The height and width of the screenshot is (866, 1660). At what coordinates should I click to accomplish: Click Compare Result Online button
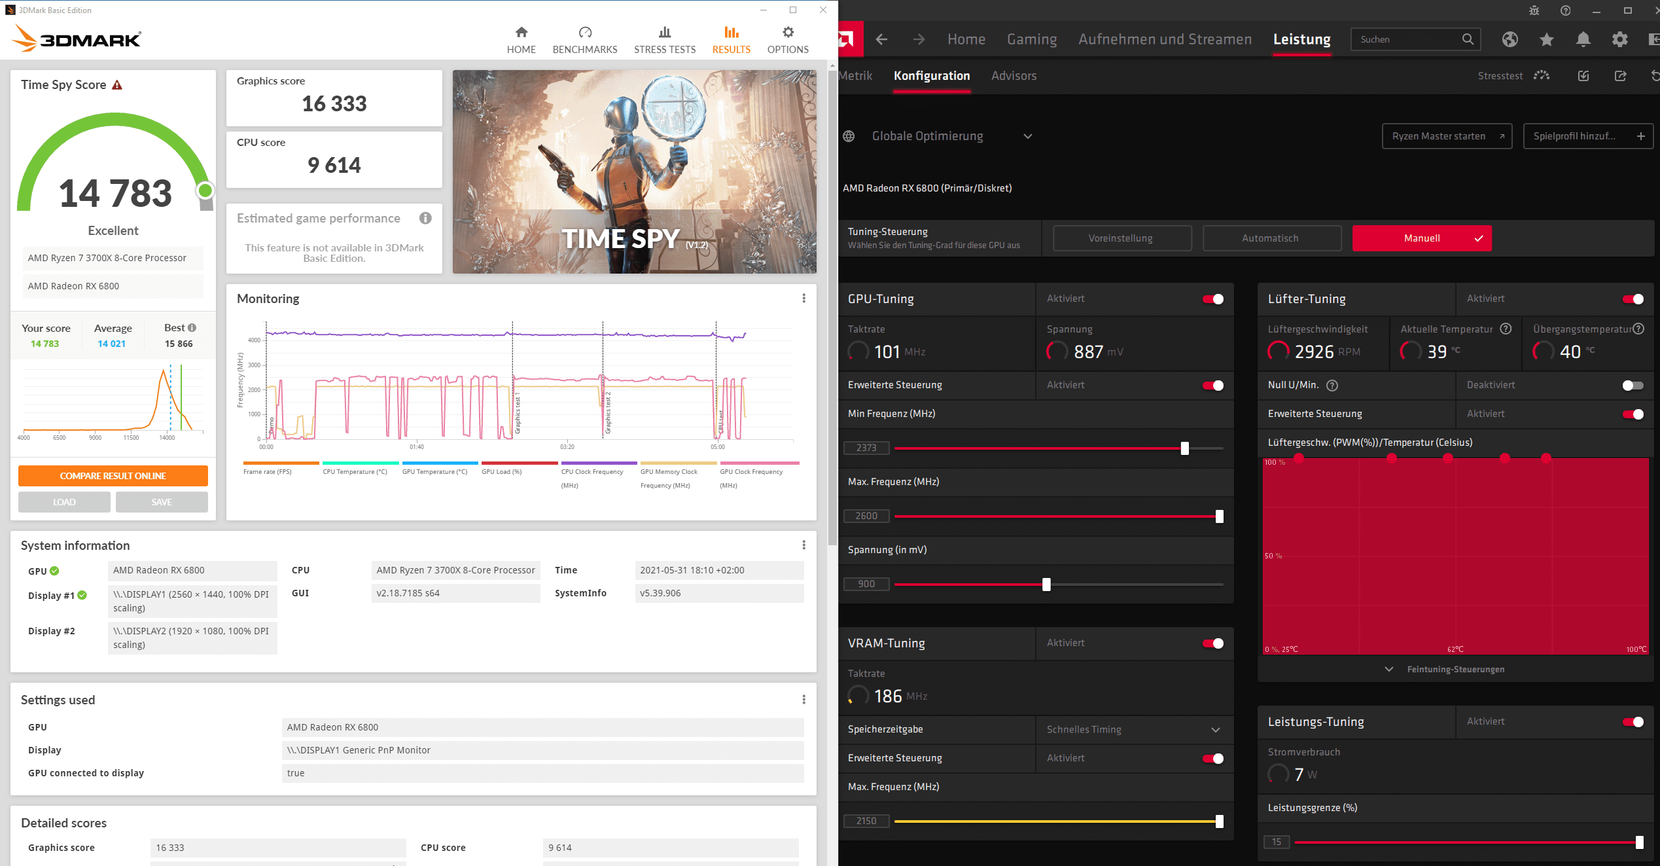click(113, 476)
